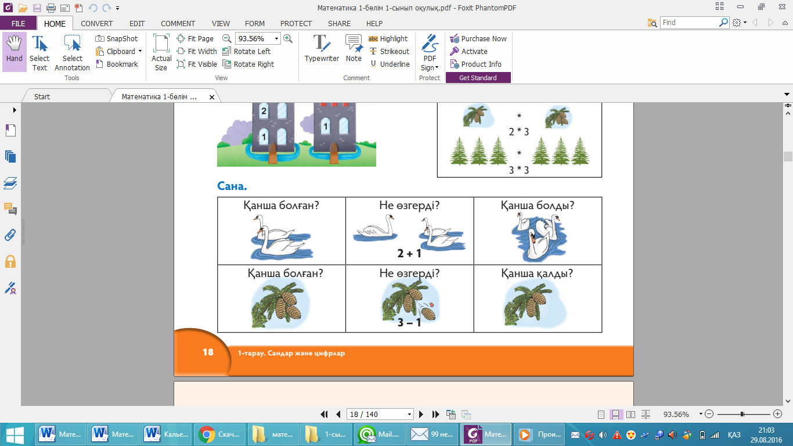Viewport: 793px width, 446px height.
Task: Toggle the Select Text tool
Action: pos(39,52)
